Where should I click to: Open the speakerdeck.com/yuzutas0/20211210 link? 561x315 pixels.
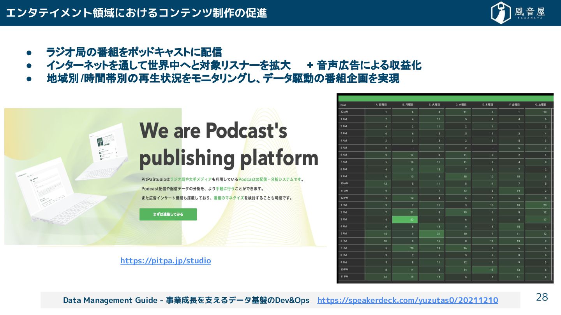(408, 300)
